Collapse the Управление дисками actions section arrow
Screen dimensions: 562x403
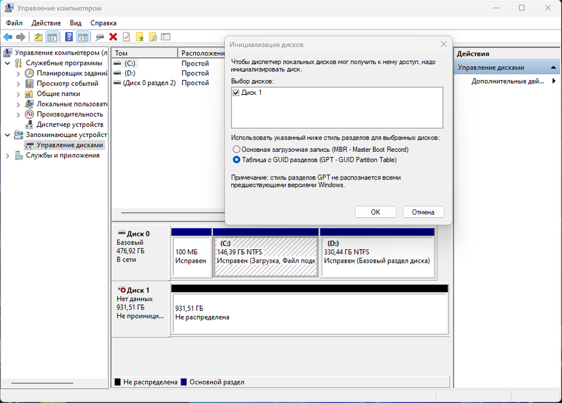point(553,67)
